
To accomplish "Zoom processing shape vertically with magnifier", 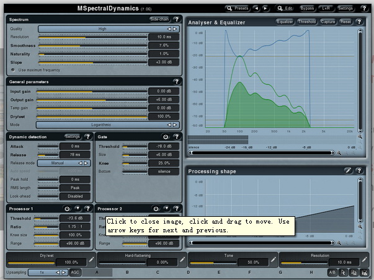I will (x=360, y=226).
